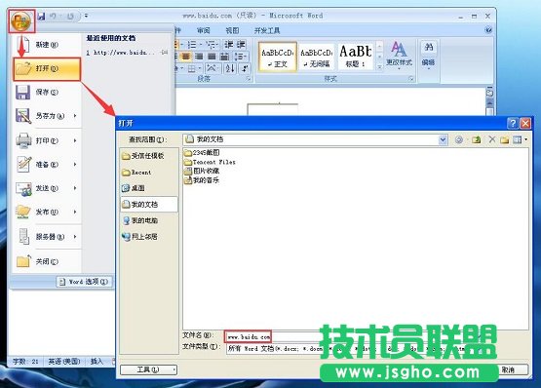
Task: Expand the 发送 submenu arrow
Action: (x=75, y=188)
